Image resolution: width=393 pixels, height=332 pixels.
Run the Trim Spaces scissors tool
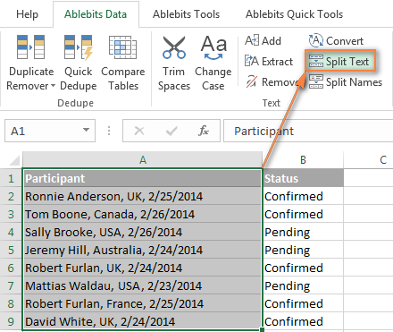[x=174, y=63]
